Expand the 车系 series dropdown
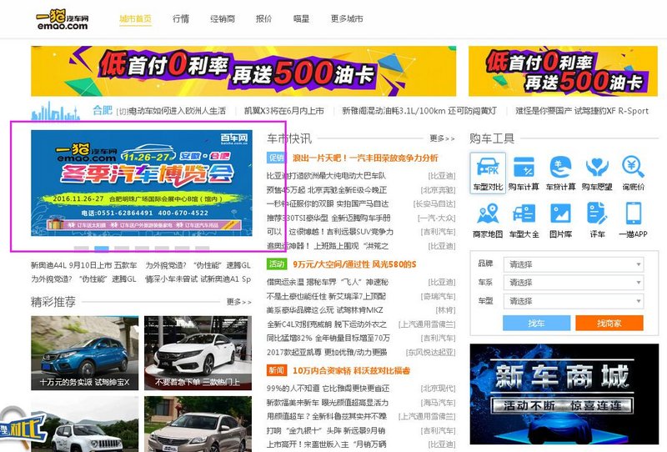The height and width of the screenshot is (452, 667). tap(574, 283)
